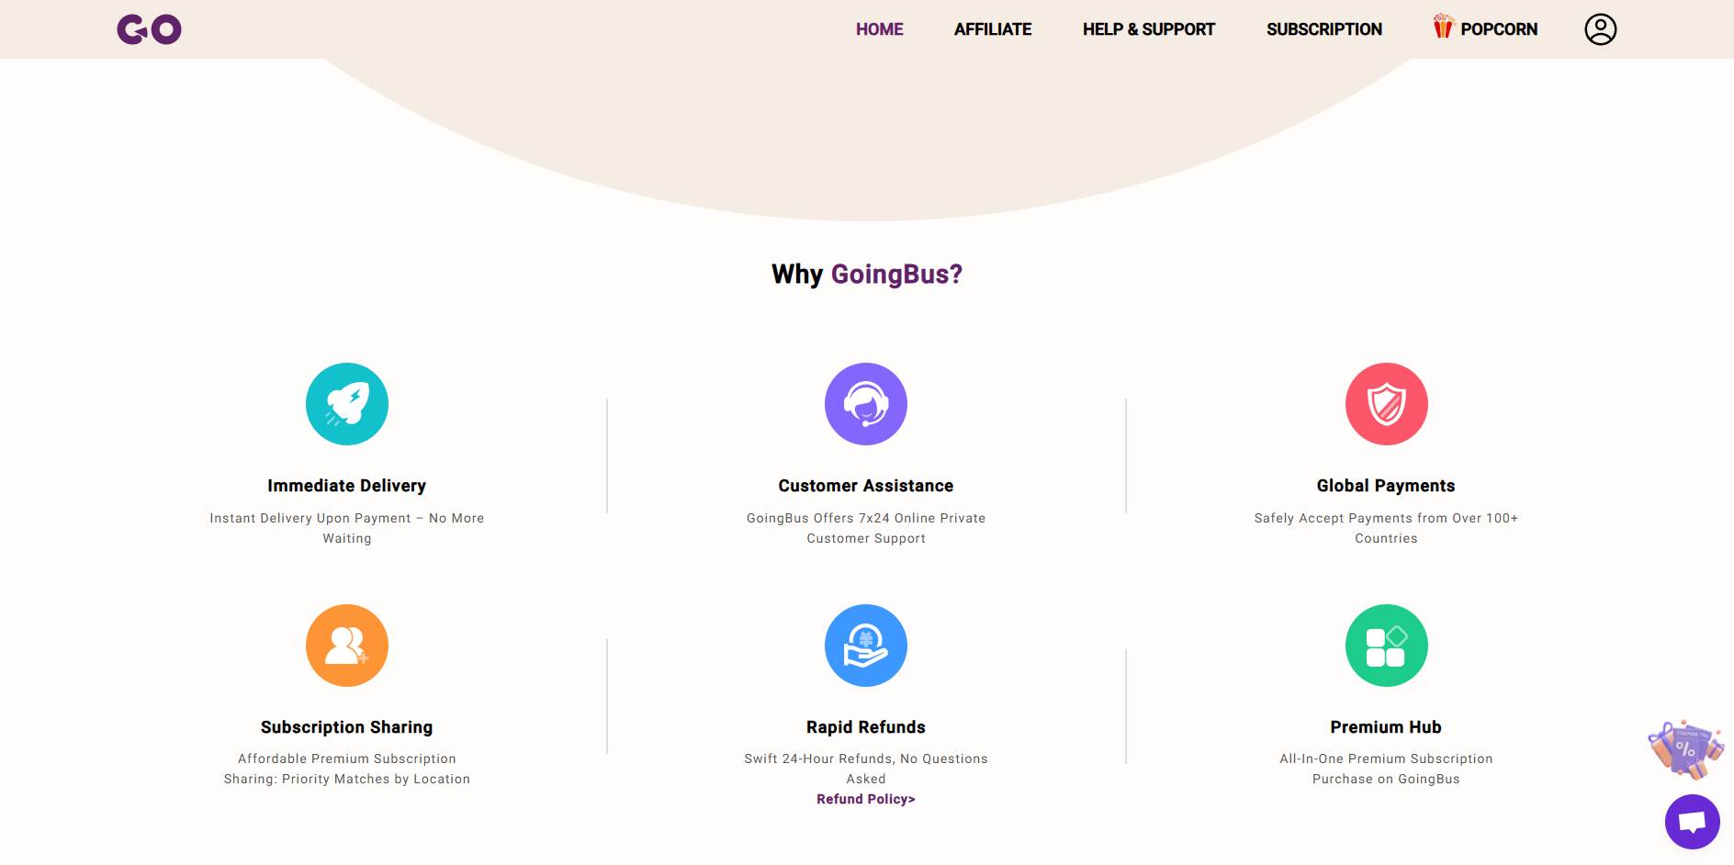
Task: Click the Global Payments shield icon
Action: 1386,404
